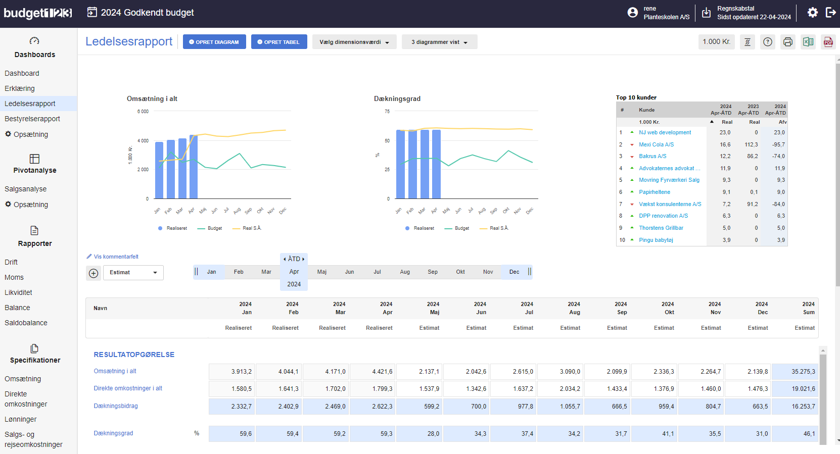Toggle Realiseret legend in Omsætning chart
This screenshot has height=454, width=840.
click(x=172, y=228)
